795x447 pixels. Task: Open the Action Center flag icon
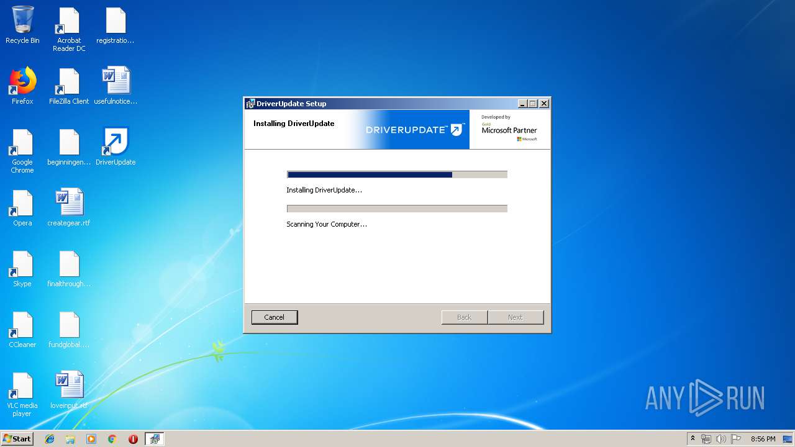point(736,439)
